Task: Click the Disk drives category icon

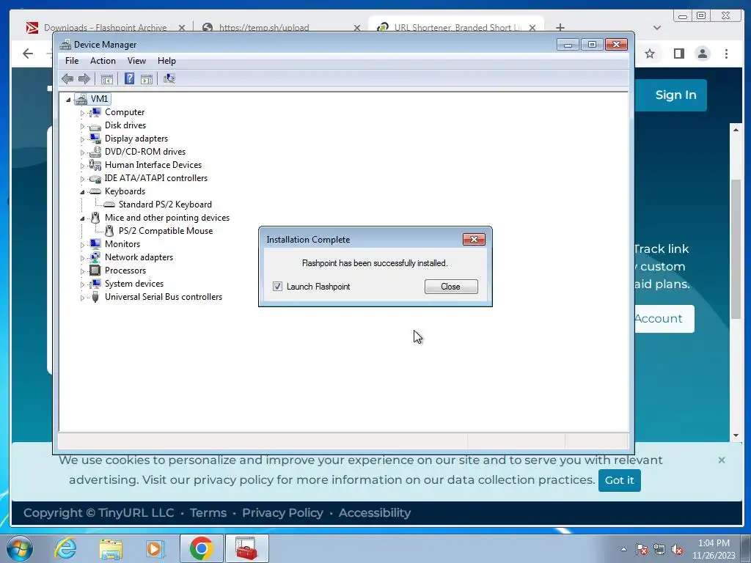Action: pos(95,126)
